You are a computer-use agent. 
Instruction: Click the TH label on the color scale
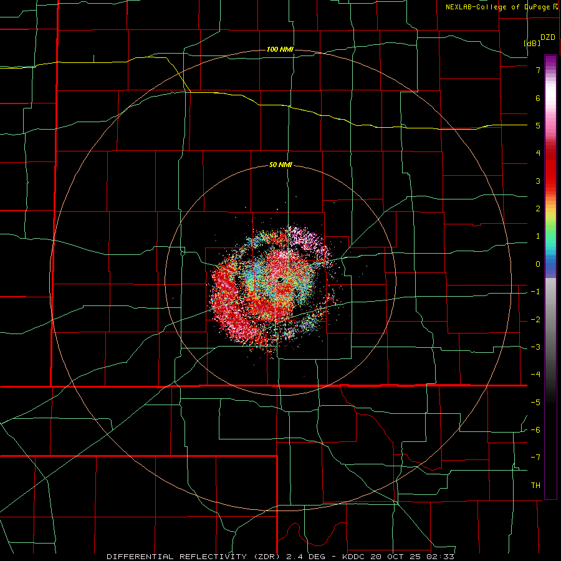[x=535, y=486]
